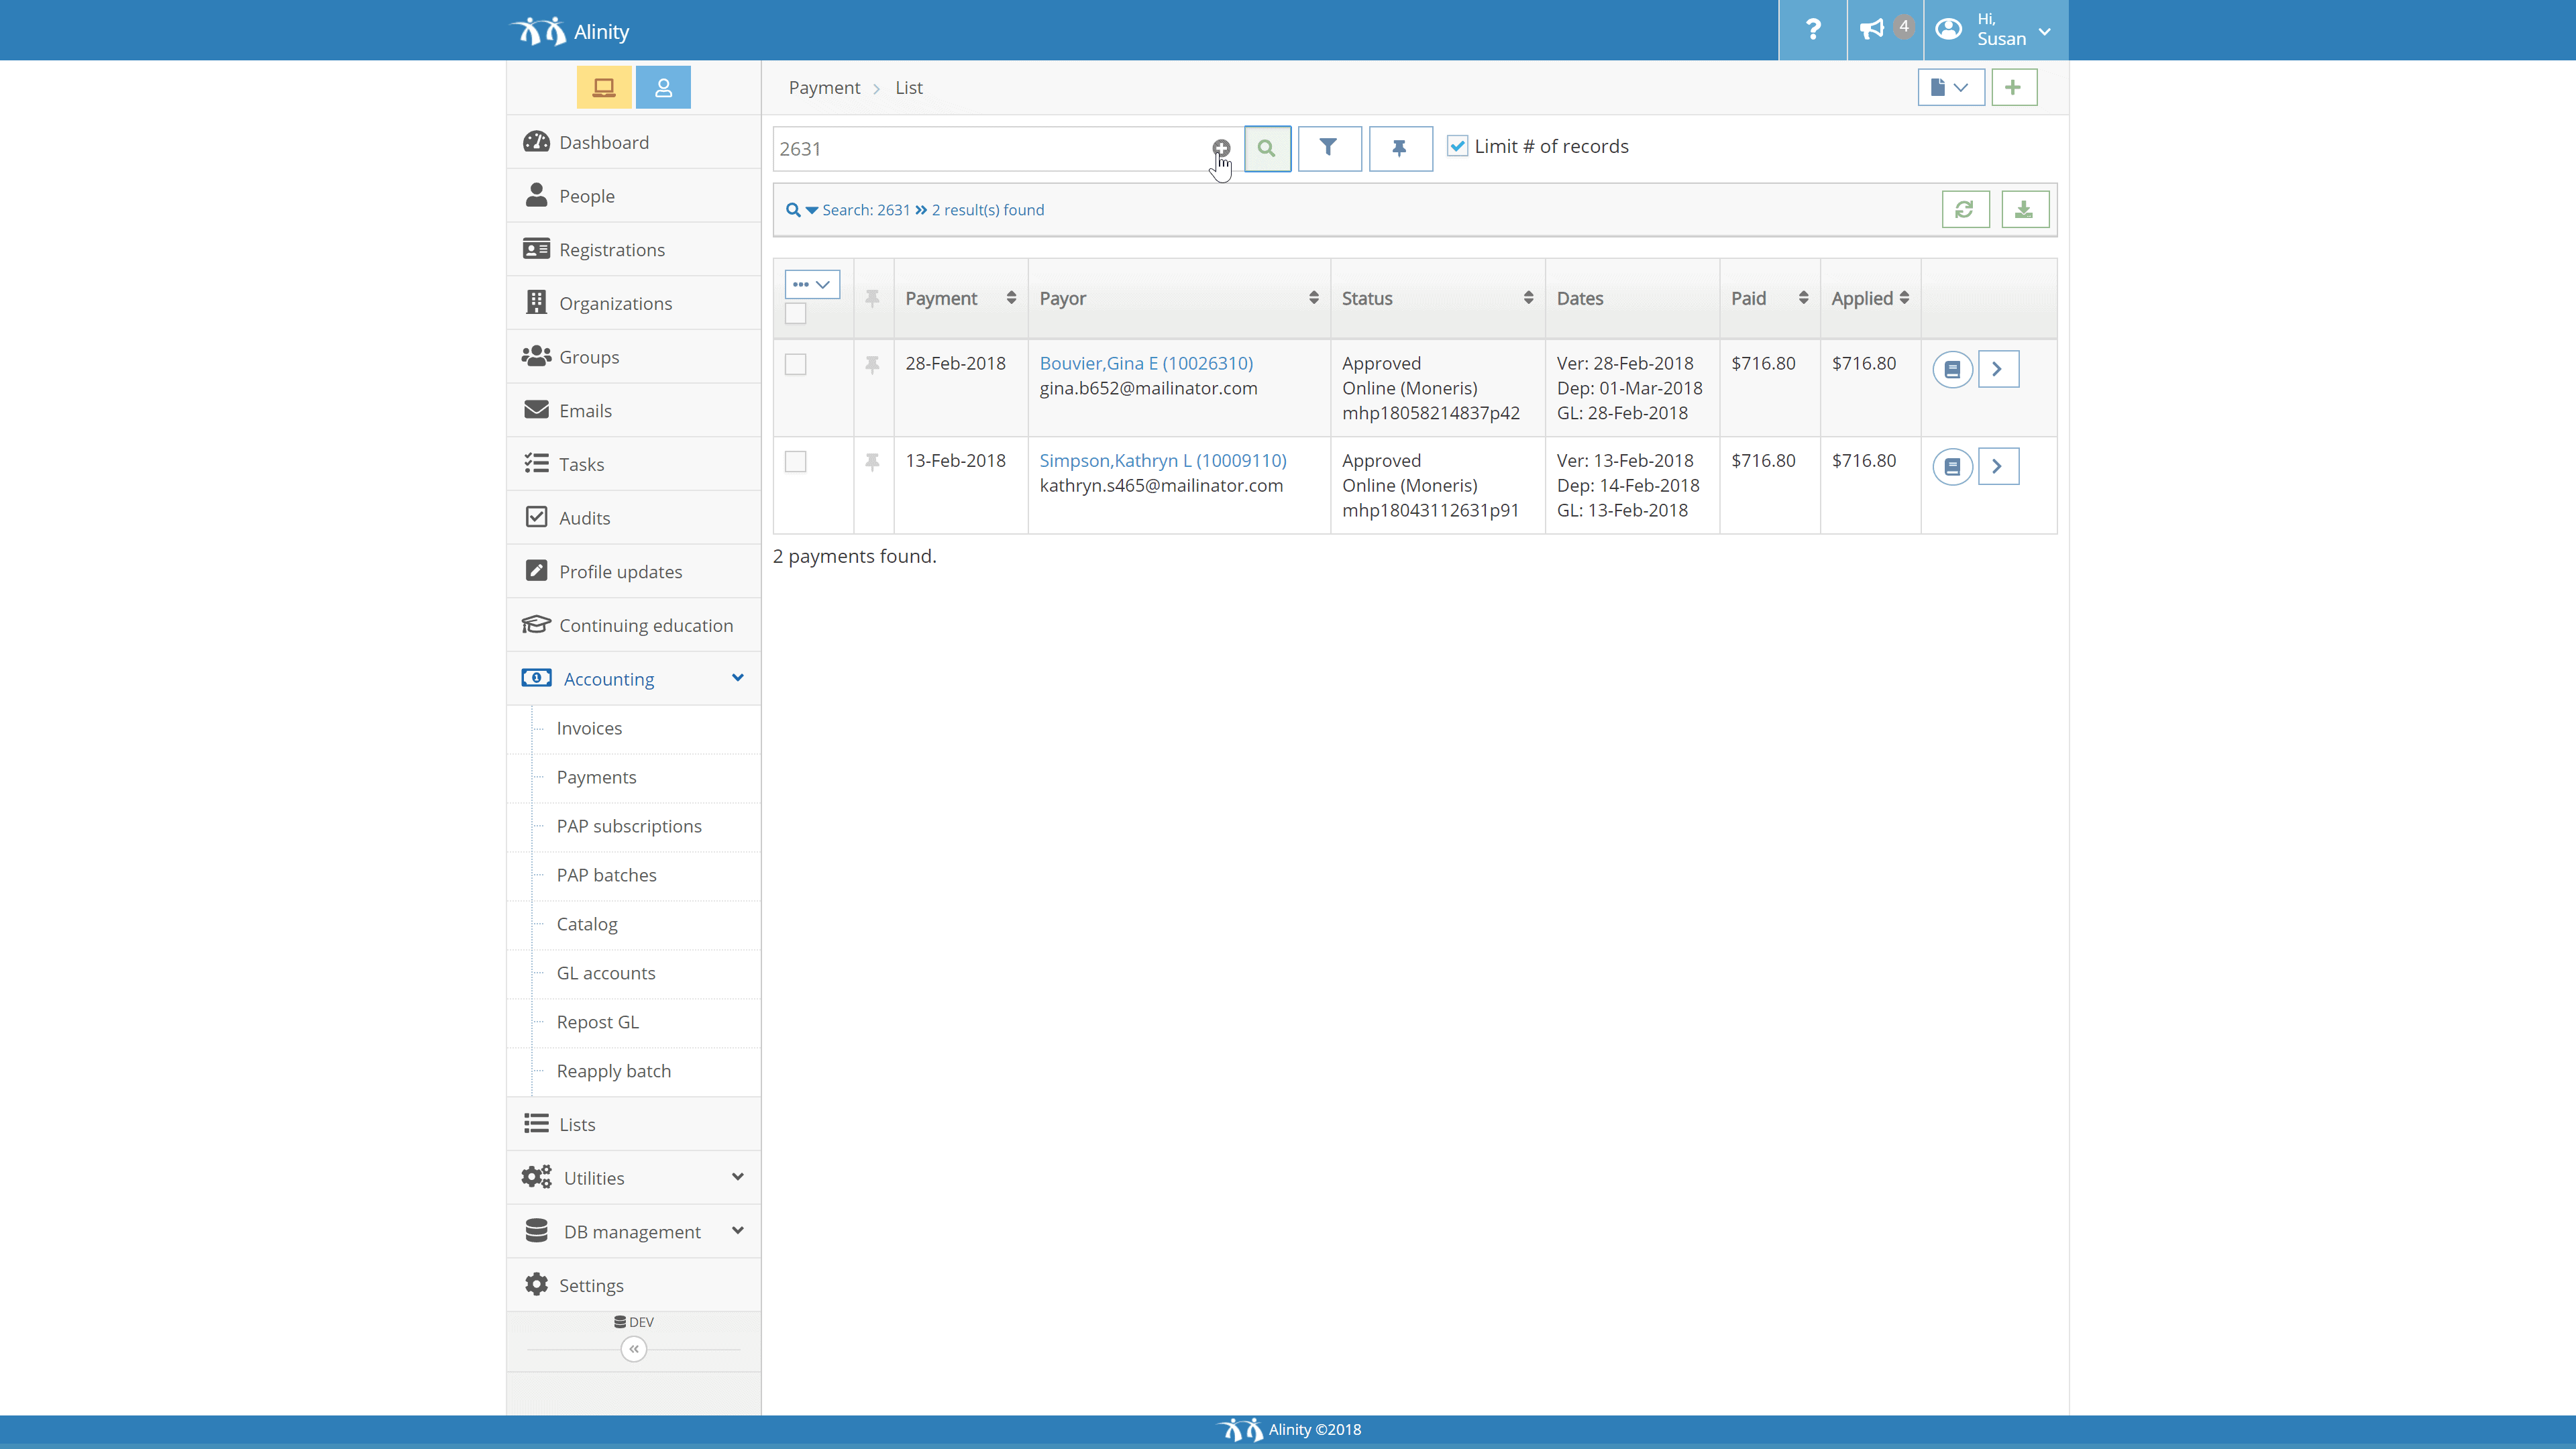Image resolution: width=2576 pixels, height=1449 pixels.
Task: Click the plus icon inside search box
Action: 1221,148
